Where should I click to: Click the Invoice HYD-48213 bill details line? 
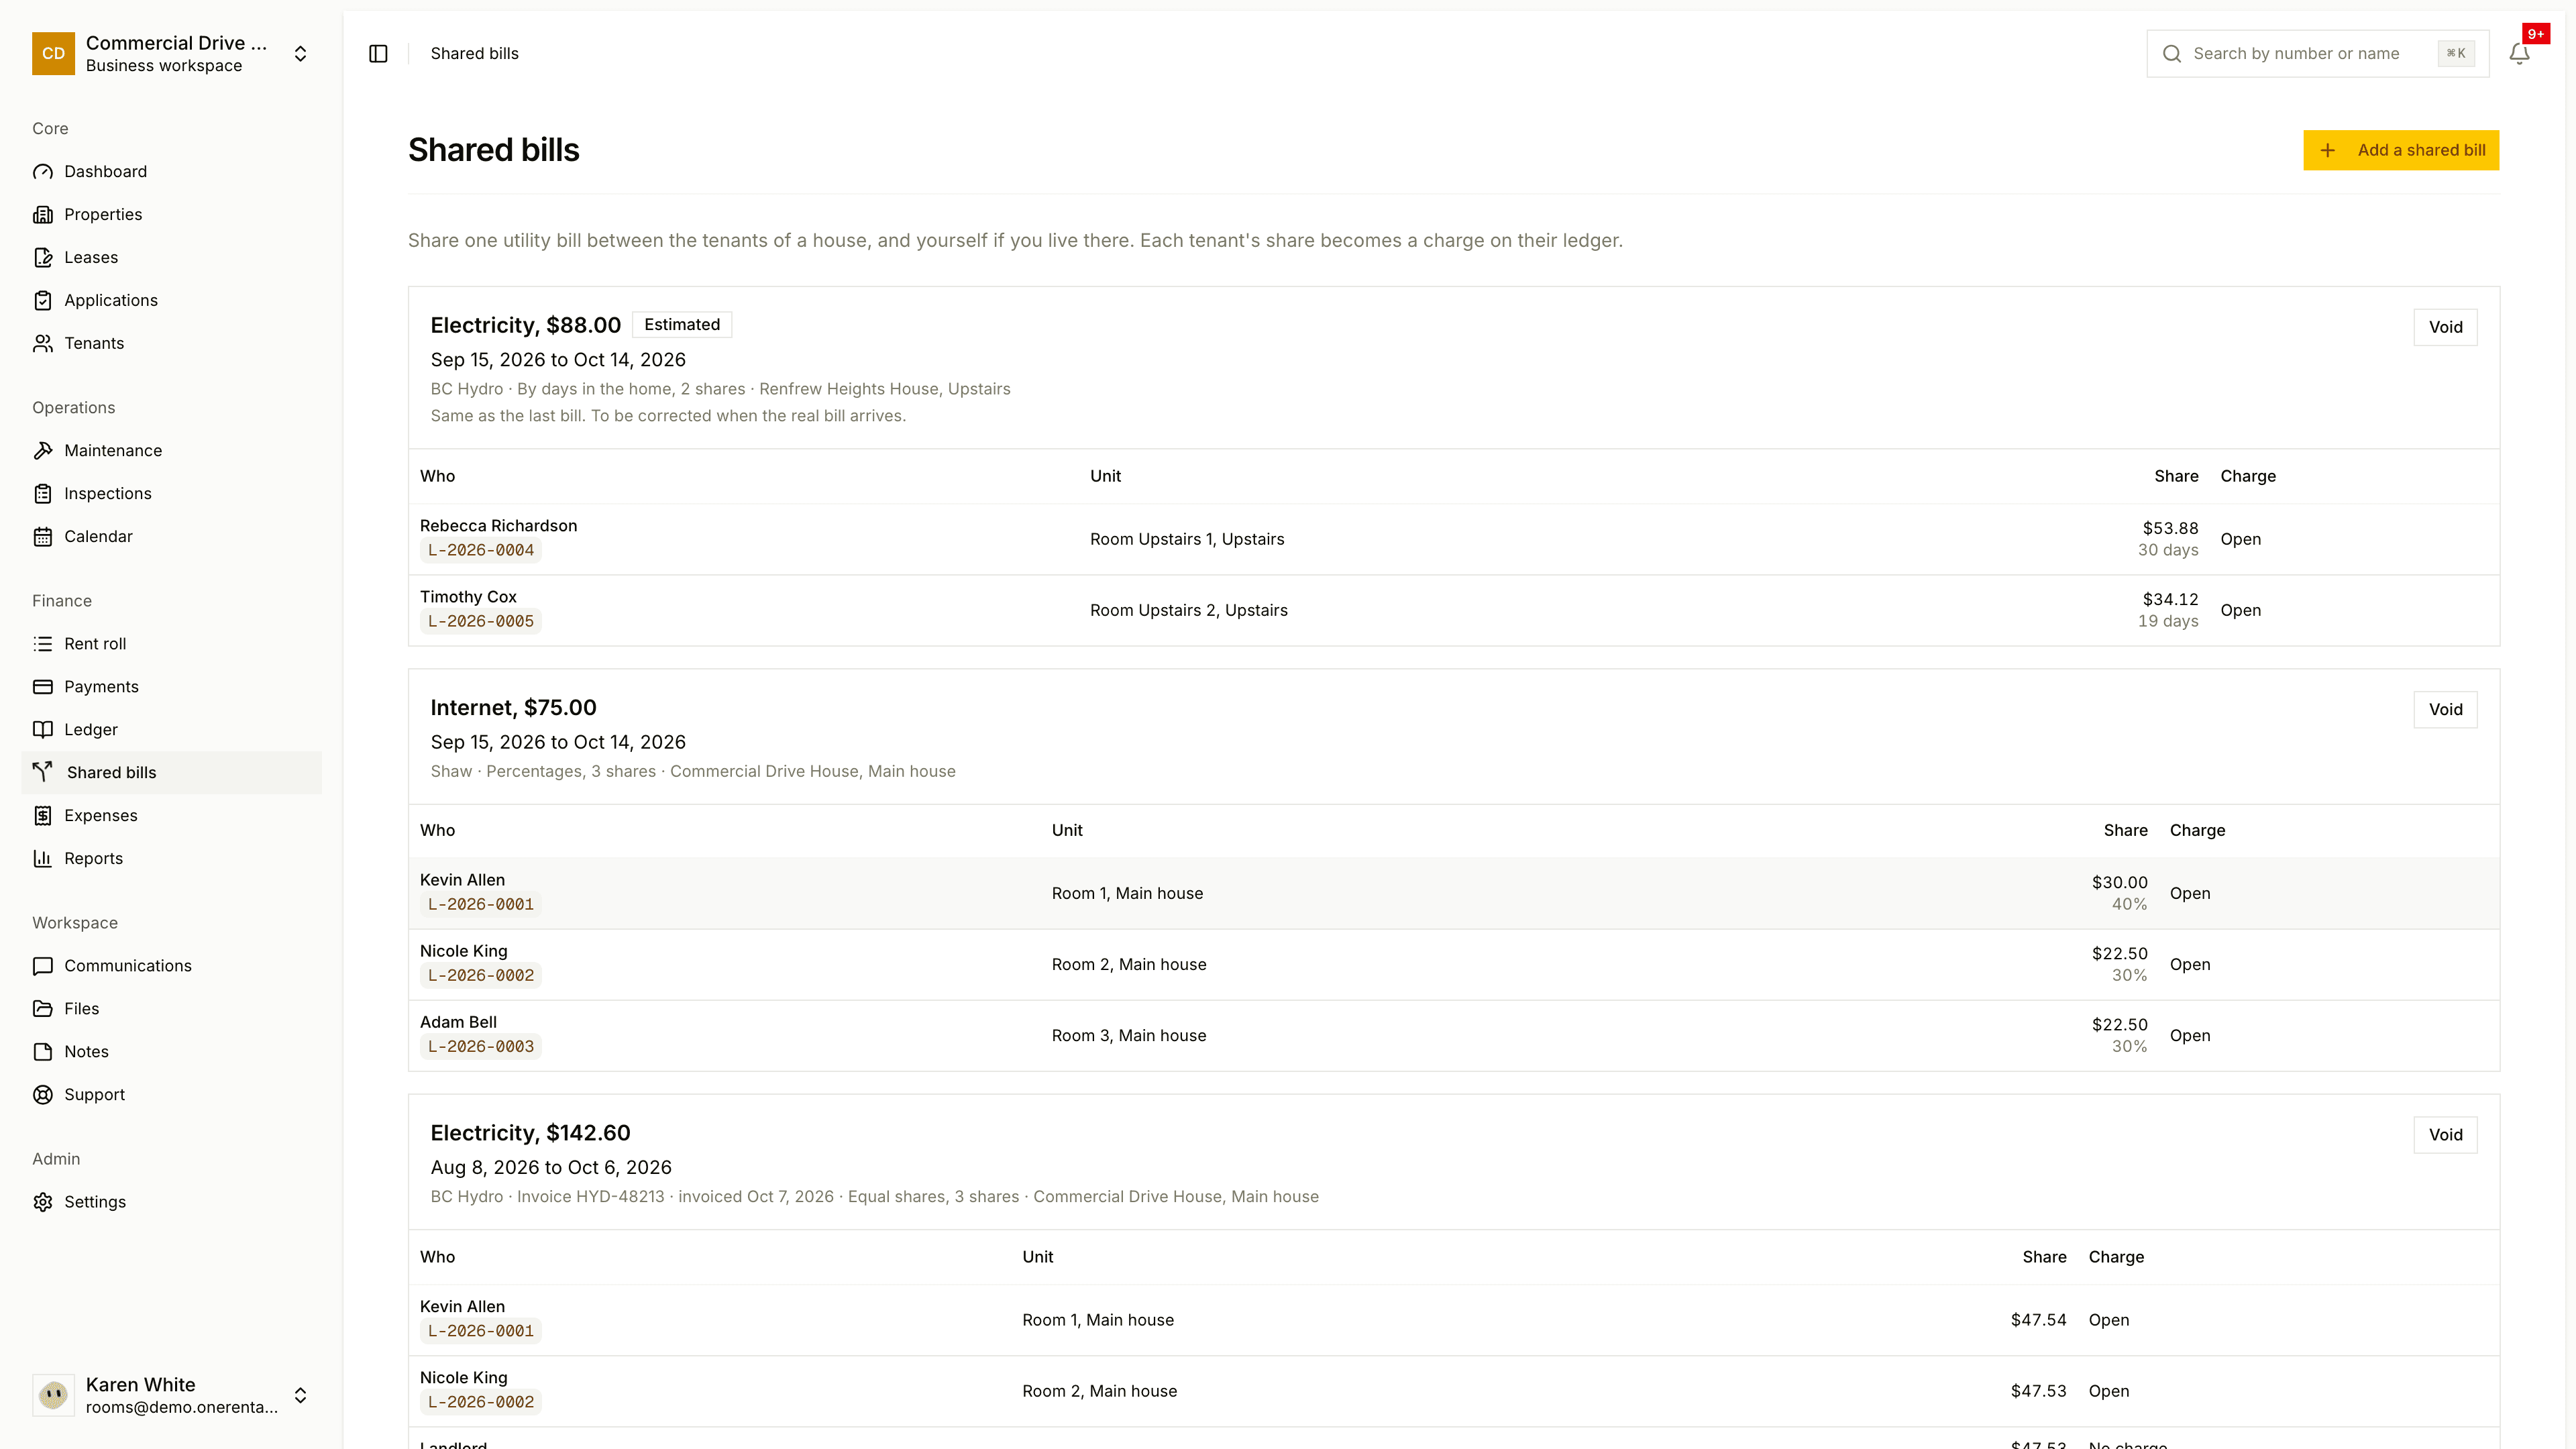tap(874, 1196)
